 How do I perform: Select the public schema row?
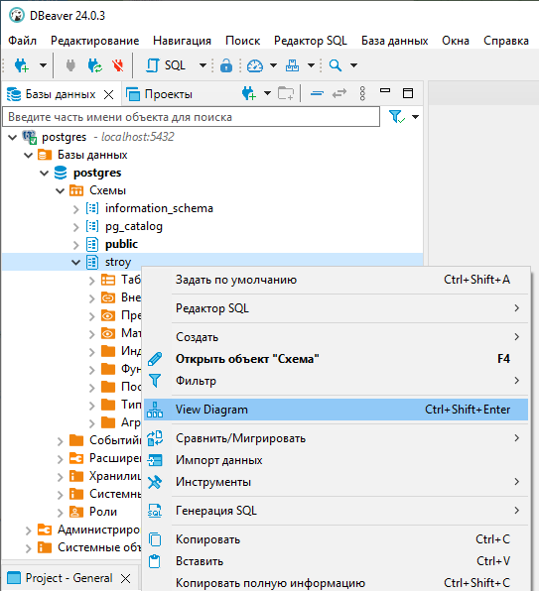[x=121, y=244]
